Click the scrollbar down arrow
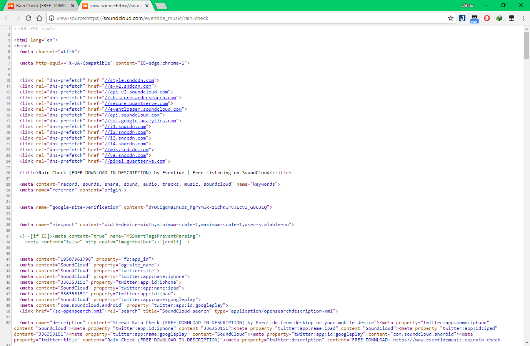This screenshot has height=346, width=530. pyautogui.click(x=527, y=343)
